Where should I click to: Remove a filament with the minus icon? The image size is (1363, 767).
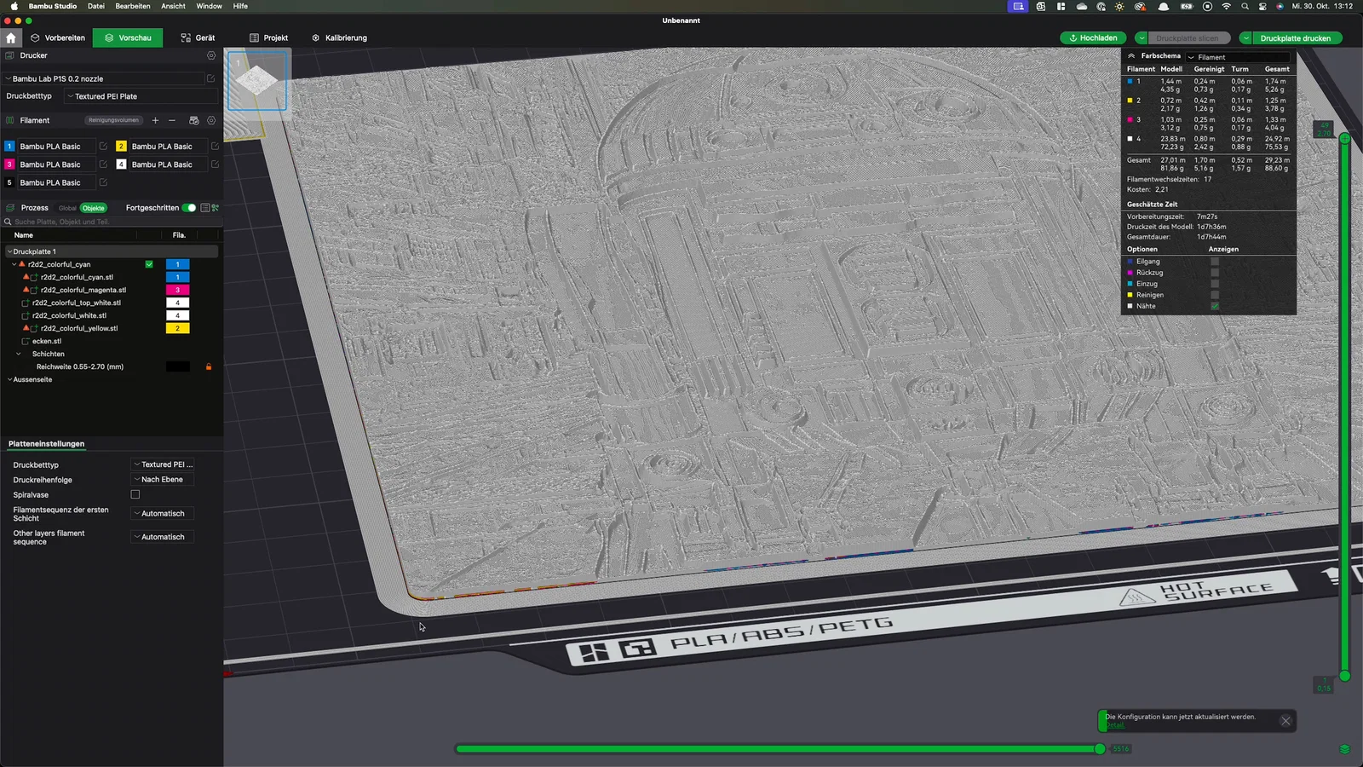click(172, 120)
